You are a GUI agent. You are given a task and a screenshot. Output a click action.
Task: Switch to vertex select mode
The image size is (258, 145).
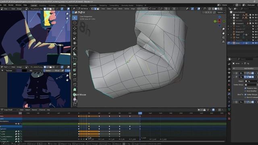(x=93, y=9)
